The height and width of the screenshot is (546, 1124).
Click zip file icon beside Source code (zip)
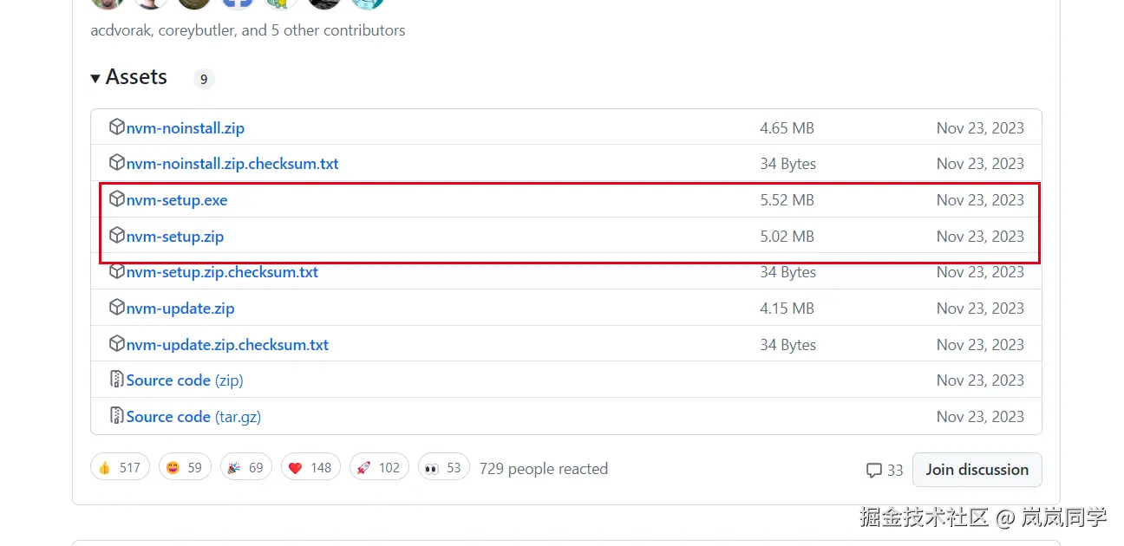[x=117, y=380]
